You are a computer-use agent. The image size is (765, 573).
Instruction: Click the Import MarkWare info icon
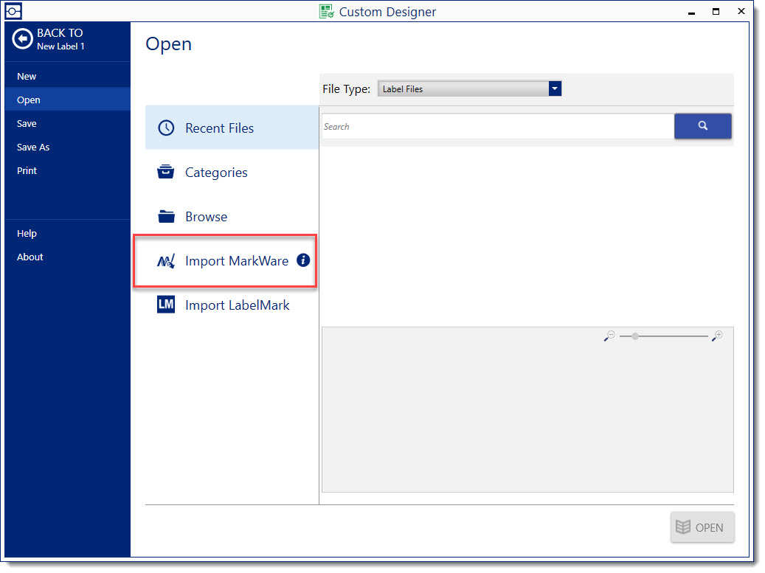pos(303,260)
